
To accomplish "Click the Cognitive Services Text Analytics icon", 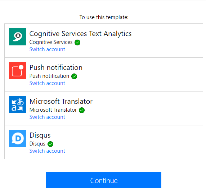I will (x=18, y=37).
